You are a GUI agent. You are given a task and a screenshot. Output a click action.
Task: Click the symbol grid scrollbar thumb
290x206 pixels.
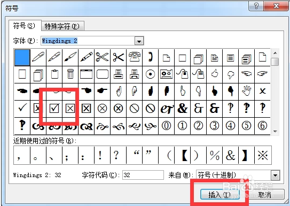tap(275, 62)
